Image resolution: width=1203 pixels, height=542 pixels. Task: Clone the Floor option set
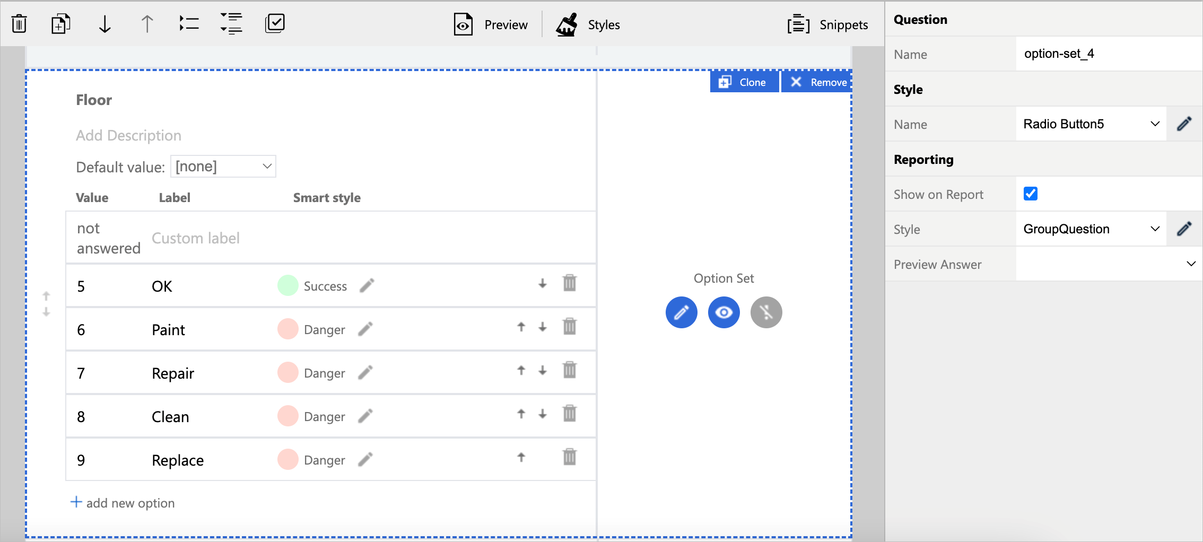click(744, 82)
